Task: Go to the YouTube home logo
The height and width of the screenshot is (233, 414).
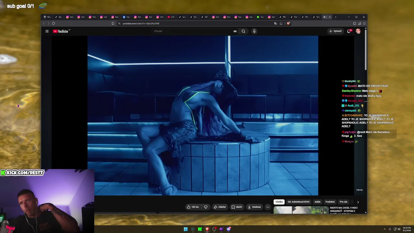Action: tap(60, 31)
